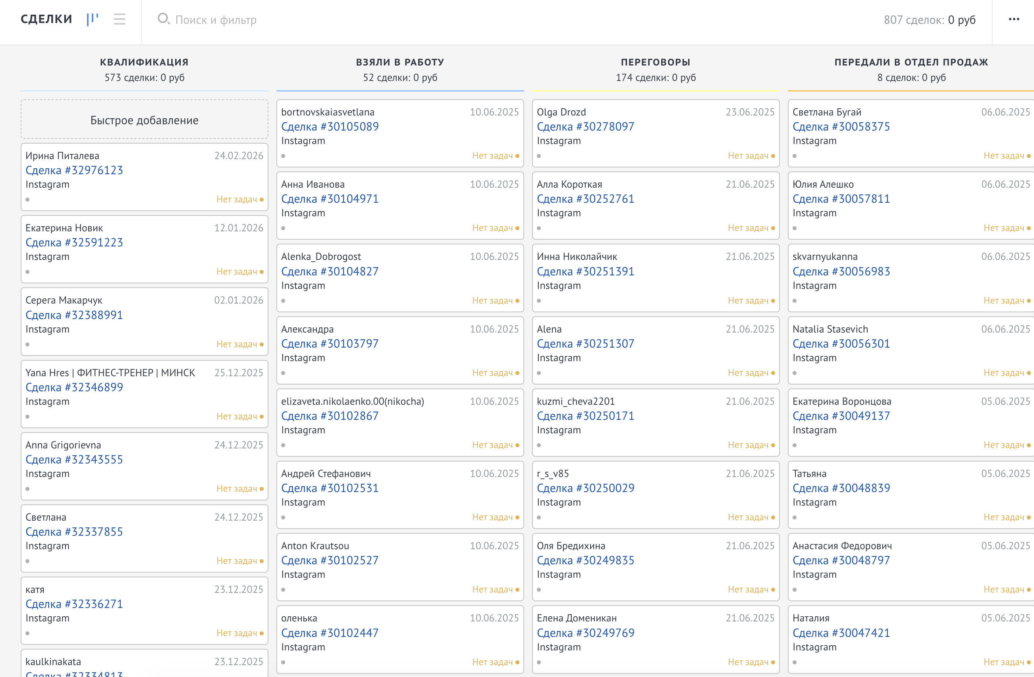Viewport: 1034px width, 677px height.
Task: Select the КВАЛИФИКАЦИЯ column header
Action: 144,62
